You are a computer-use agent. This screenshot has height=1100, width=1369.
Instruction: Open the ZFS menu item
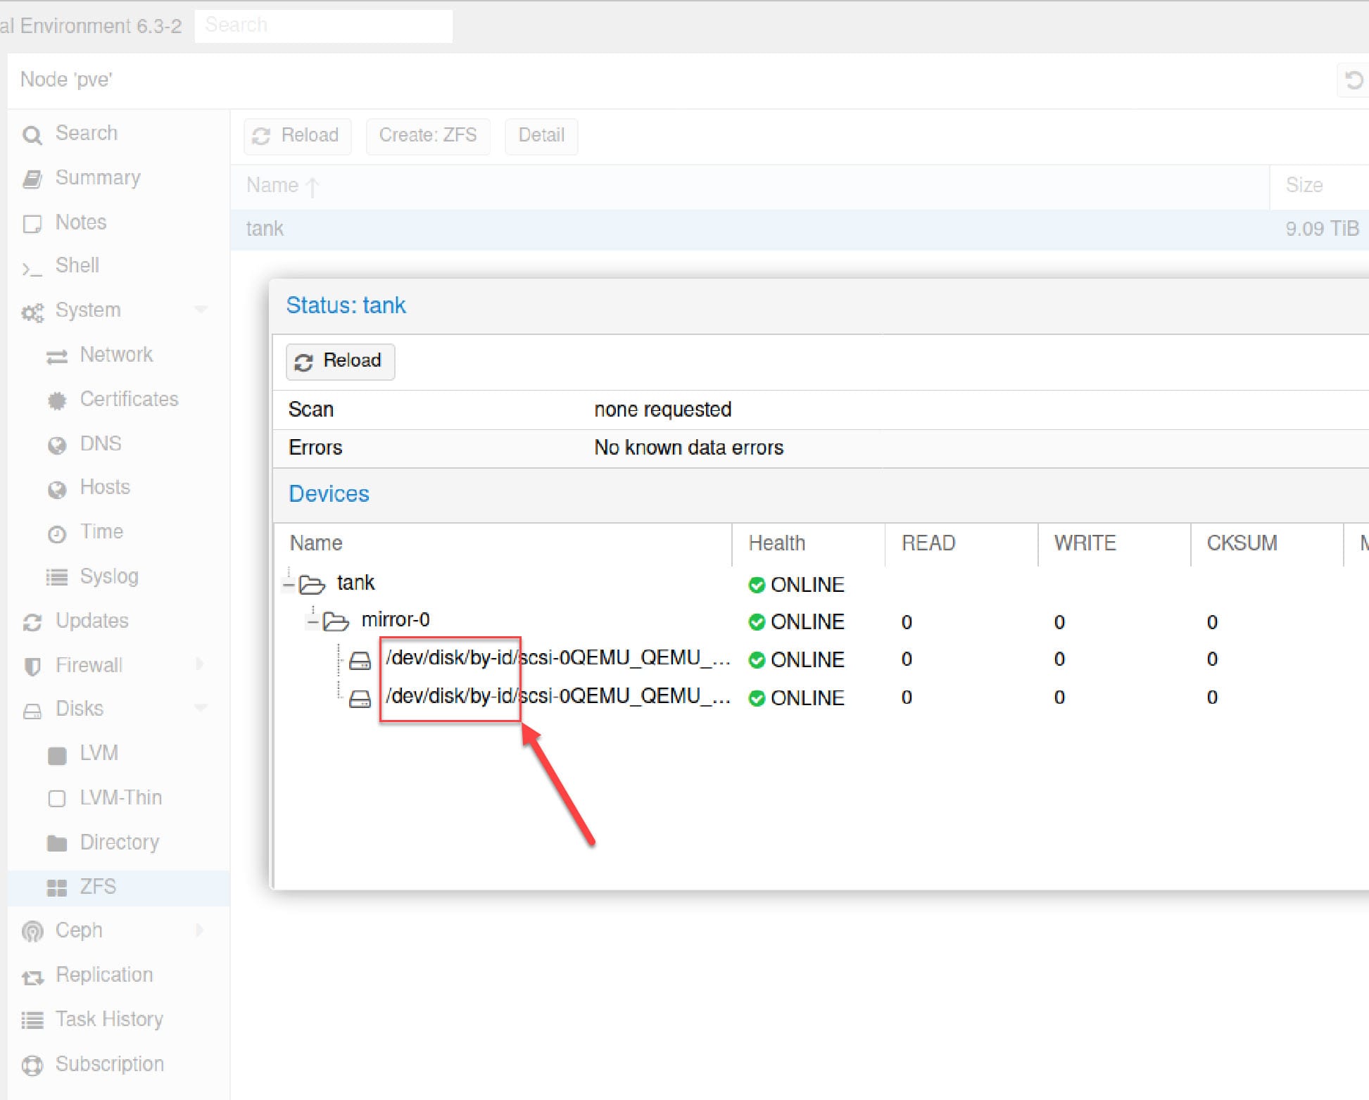[x=98, y=887]
